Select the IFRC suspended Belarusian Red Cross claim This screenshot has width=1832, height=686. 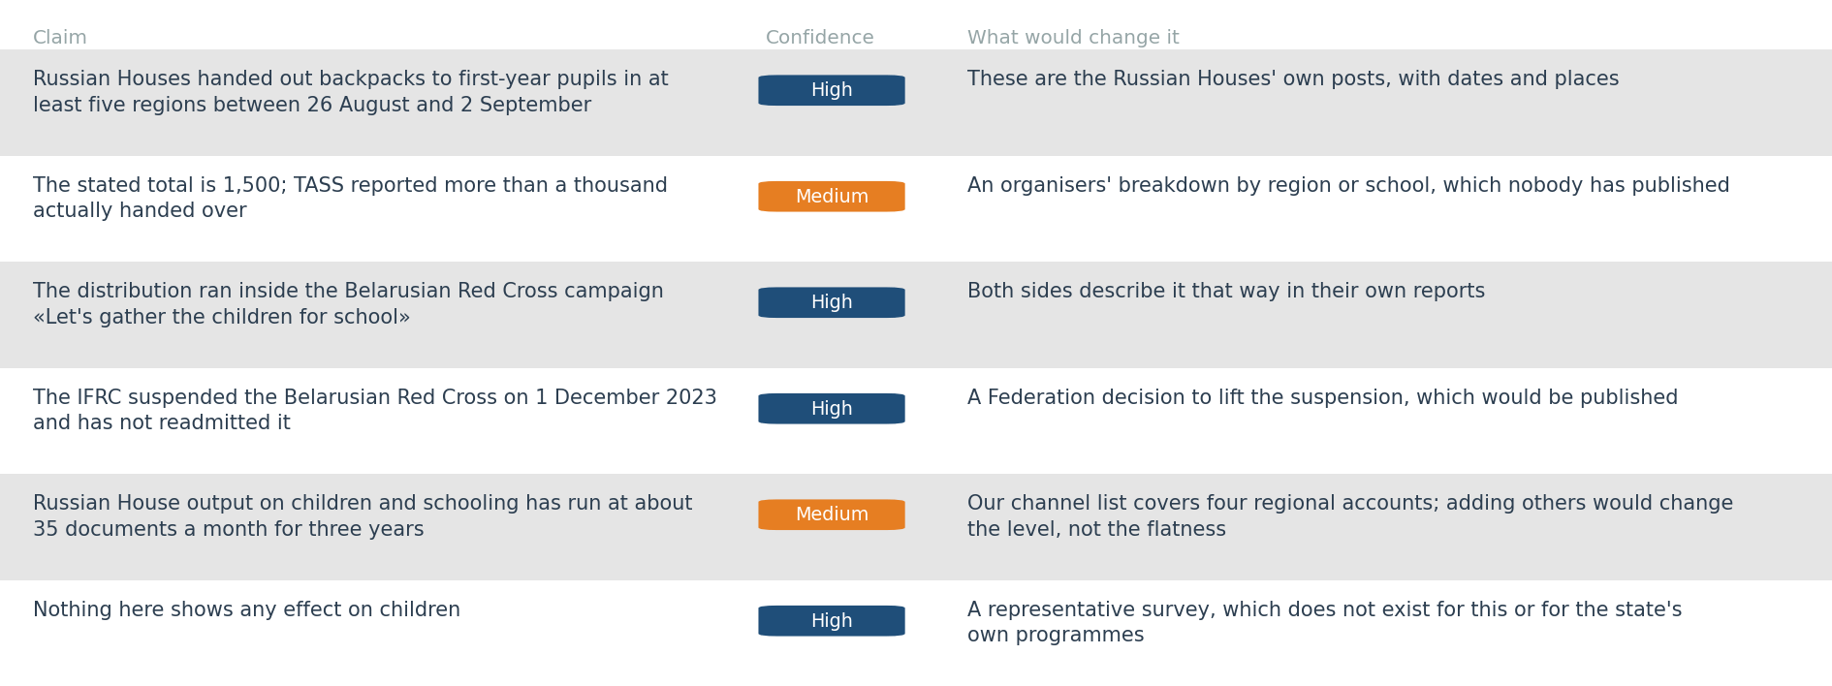pos(375,410)
